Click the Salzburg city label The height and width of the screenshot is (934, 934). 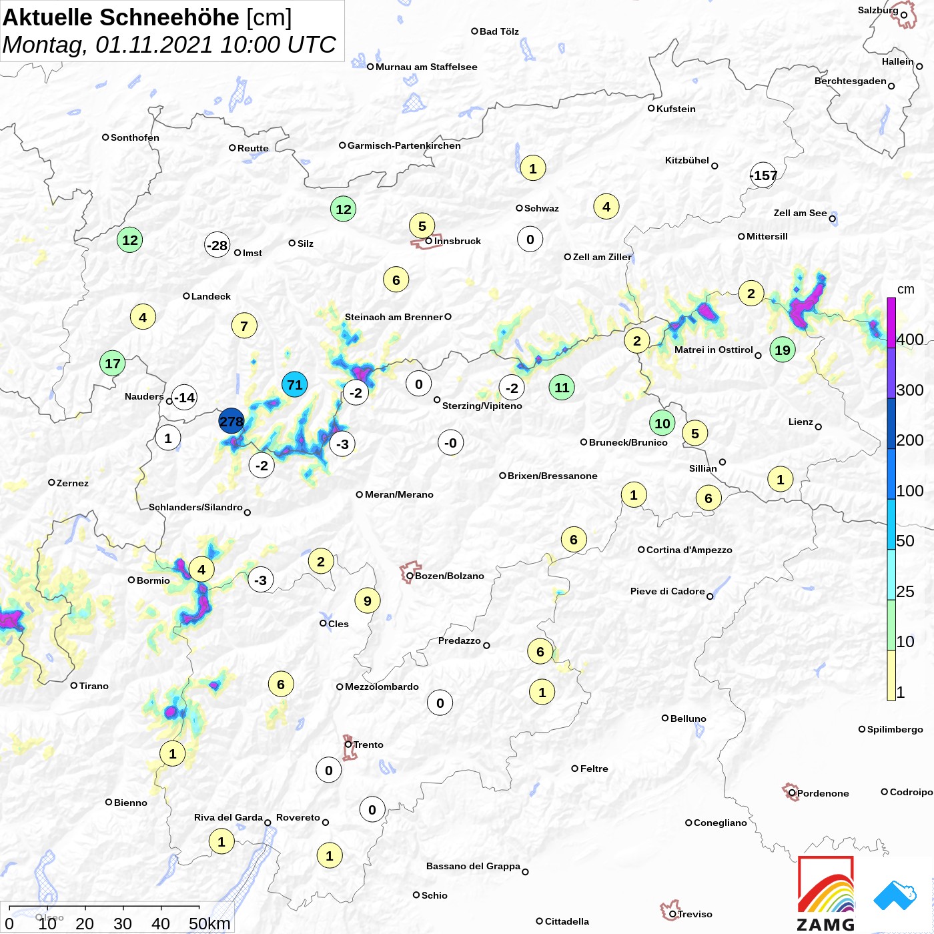(878, 10)
